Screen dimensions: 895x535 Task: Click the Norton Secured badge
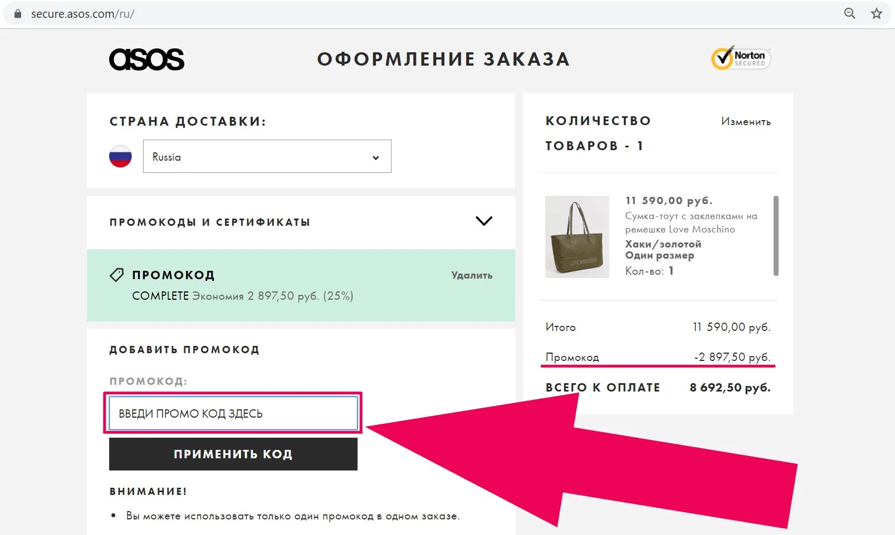[x=741, y=58]
